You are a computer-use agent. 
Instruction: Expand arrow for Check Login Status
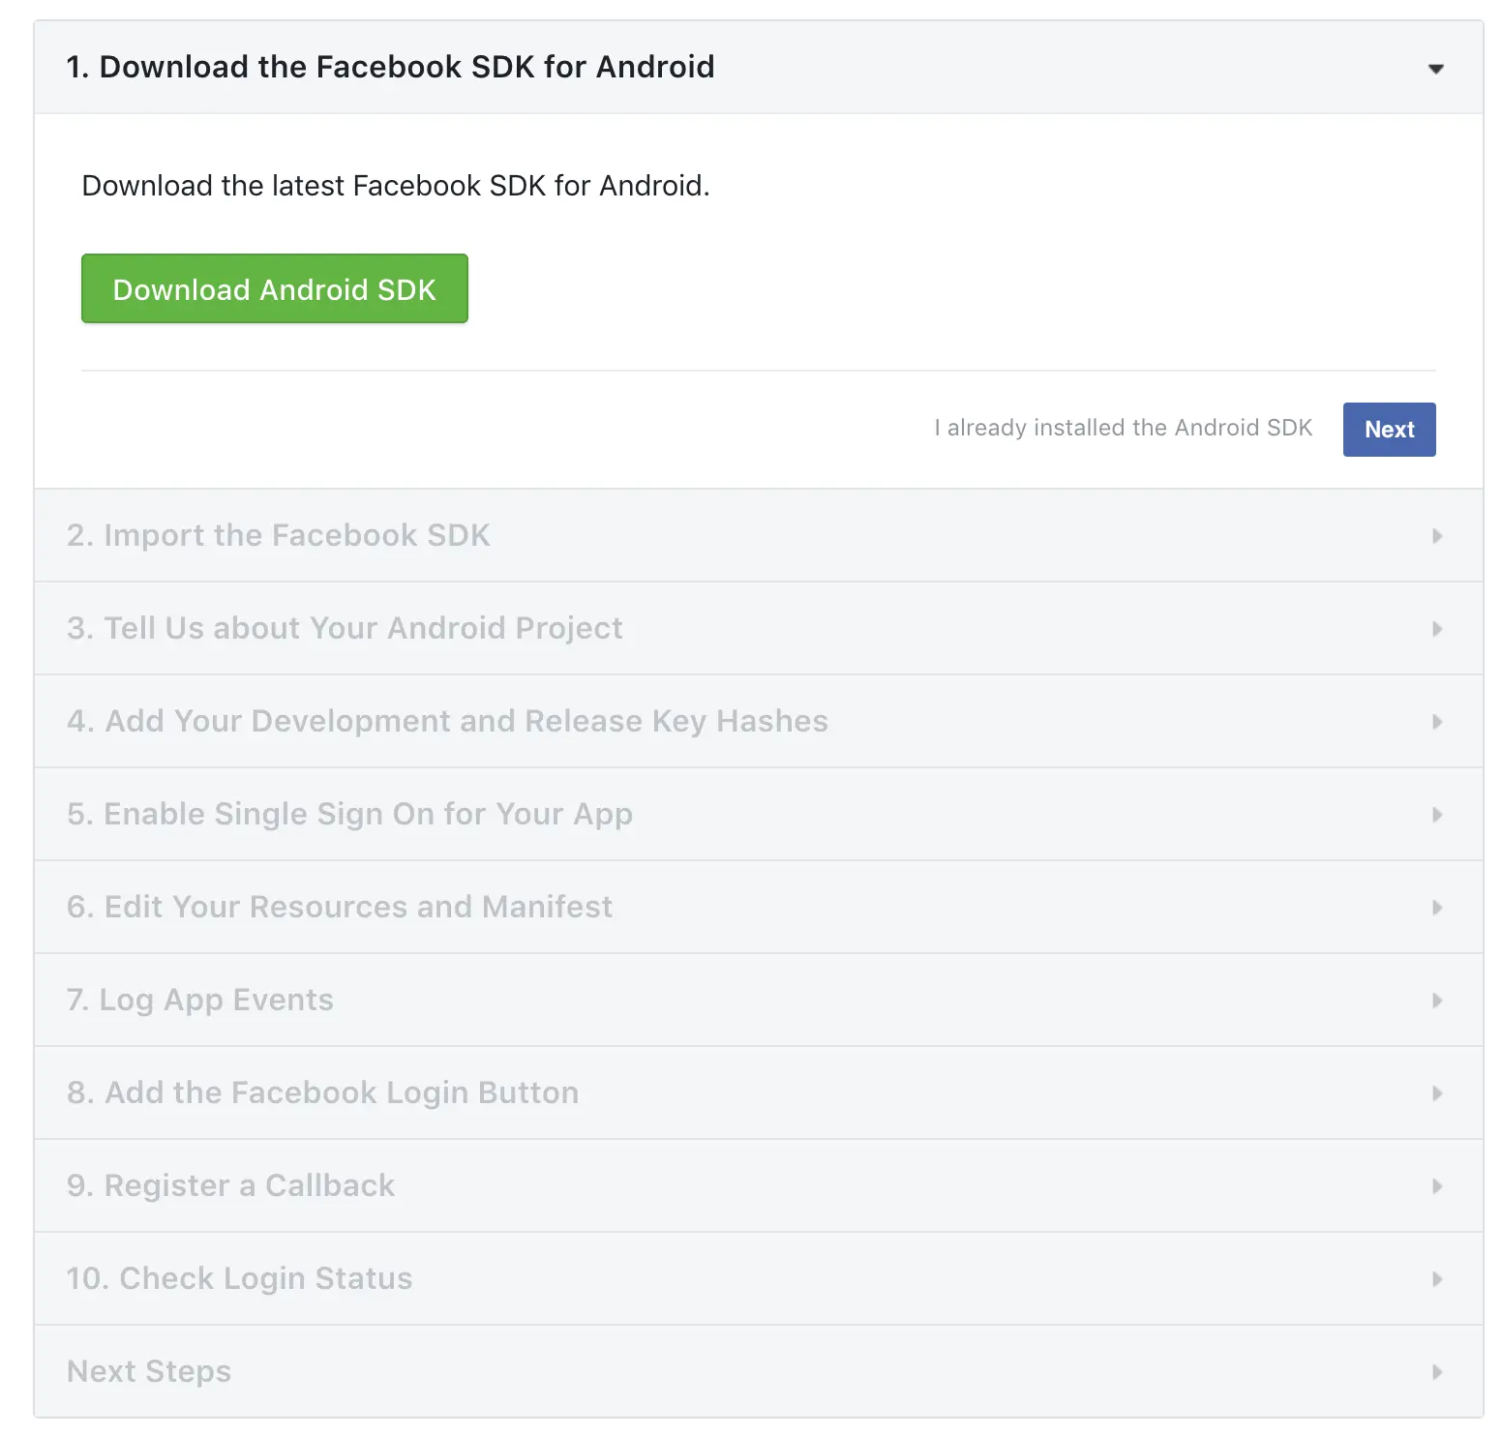(x=1437, y=1279)
